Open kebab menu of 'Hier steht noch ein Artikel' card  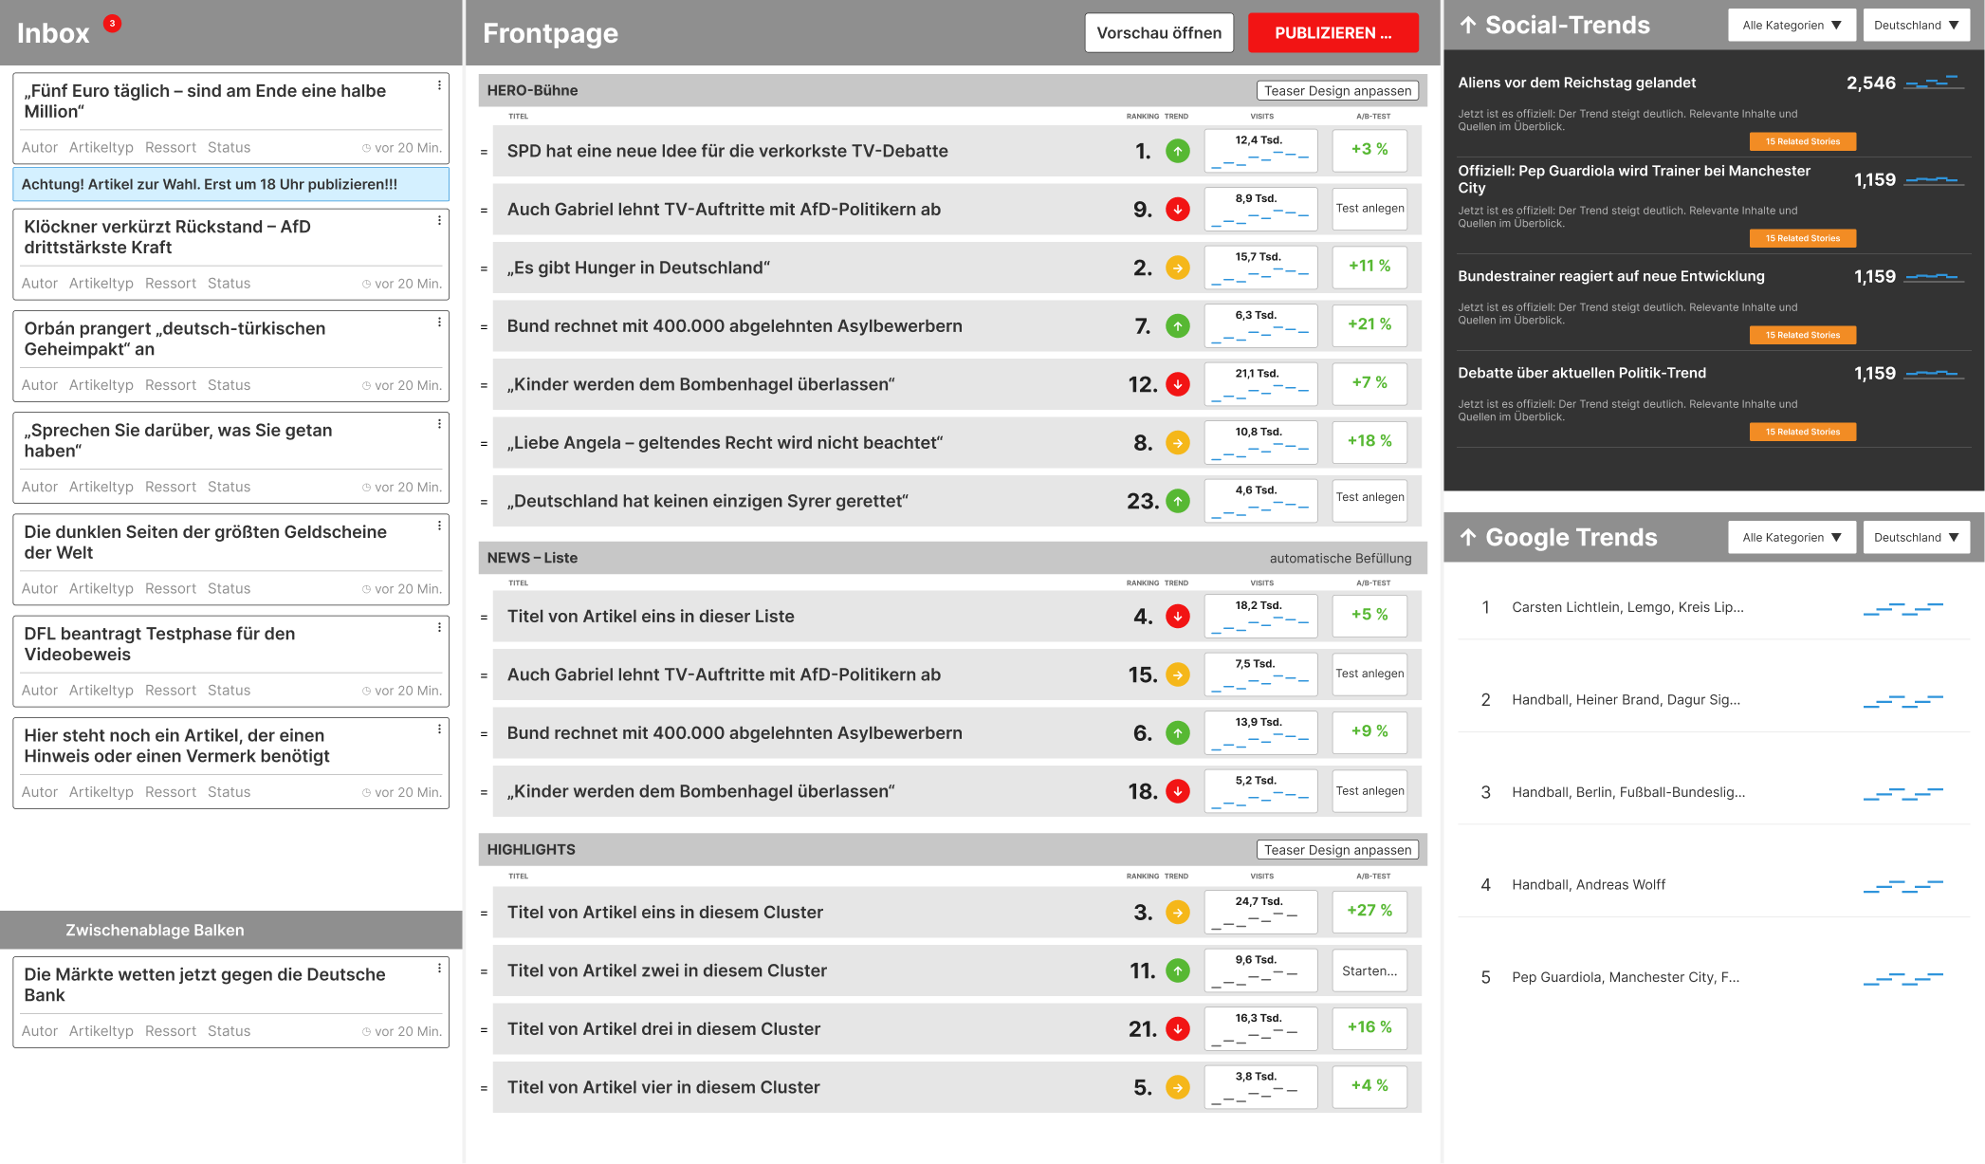[x=439, y=730]
